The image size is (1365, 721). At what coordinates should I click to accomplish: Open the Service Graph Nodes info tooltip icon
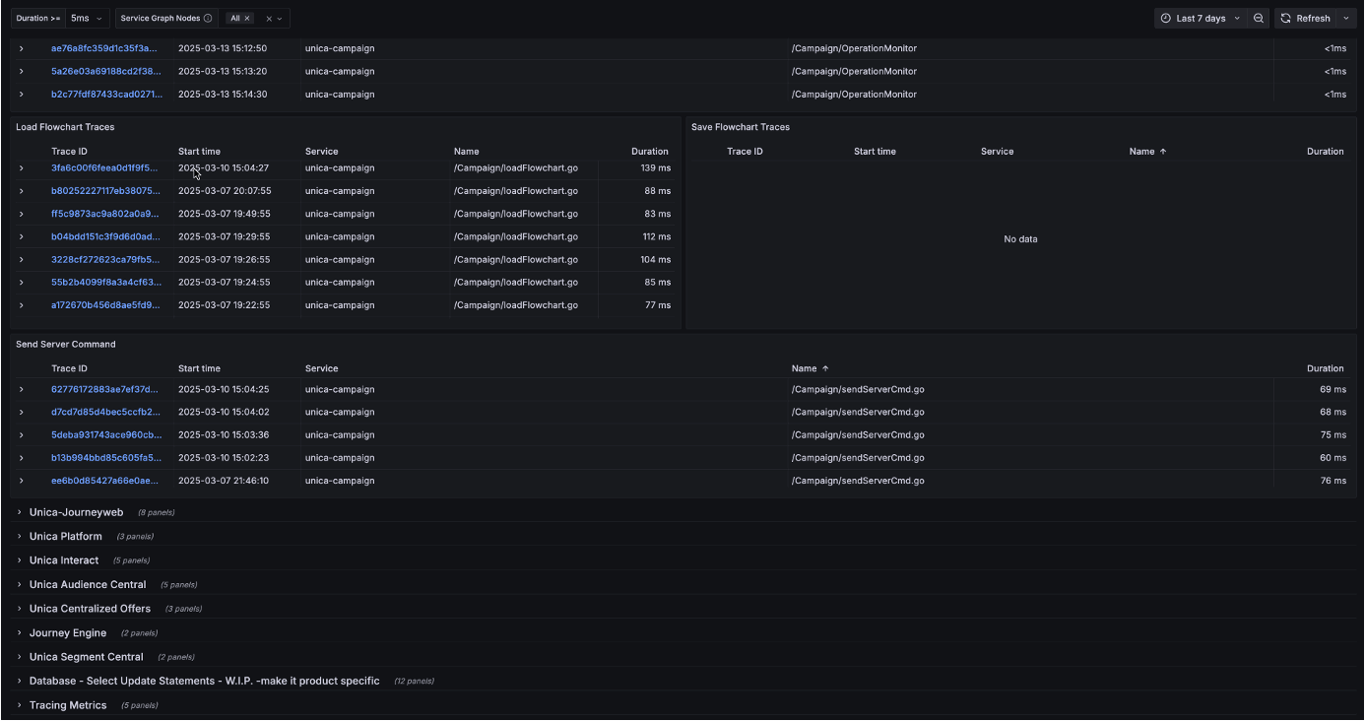tap(208, 19)
